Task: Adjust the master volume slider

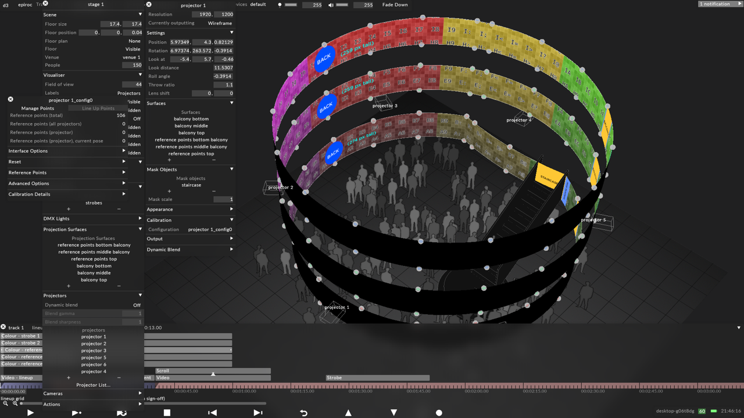Action: (x=342, y=5)
